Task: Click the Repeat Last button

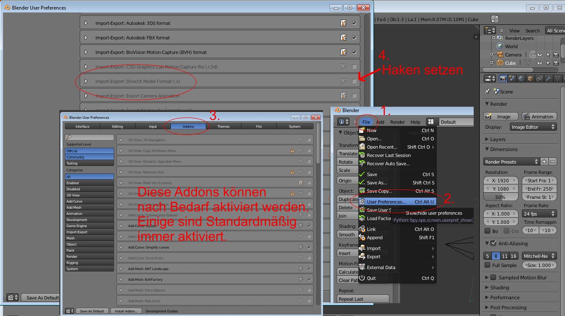Action: click(x=363, y=299)
